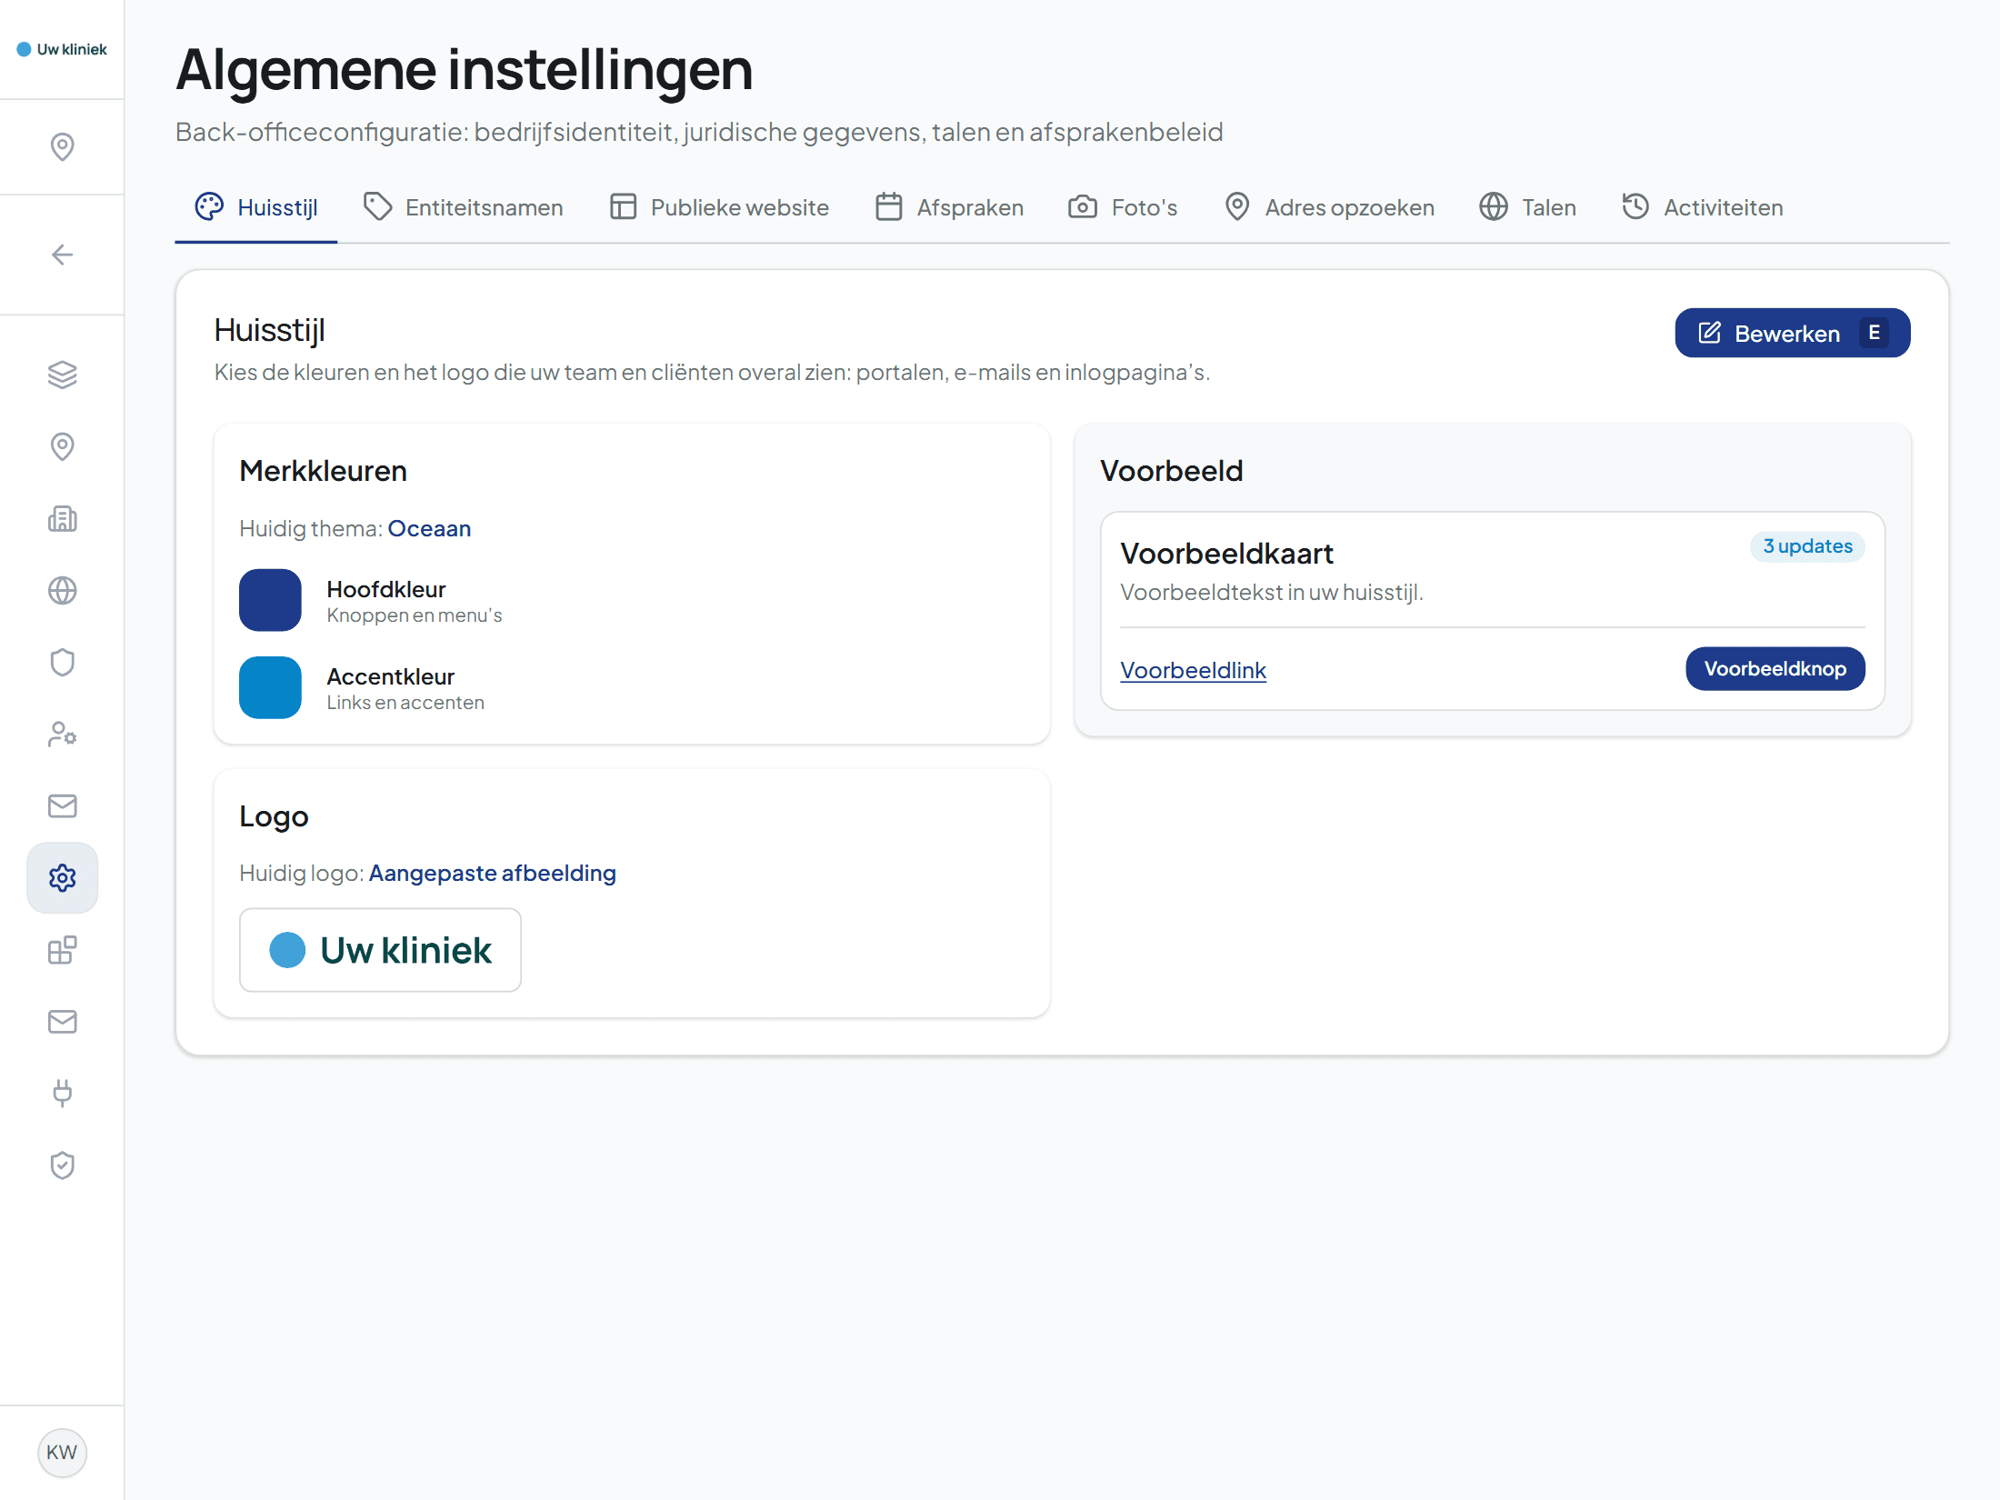Open the KW user avatar

62,1453
